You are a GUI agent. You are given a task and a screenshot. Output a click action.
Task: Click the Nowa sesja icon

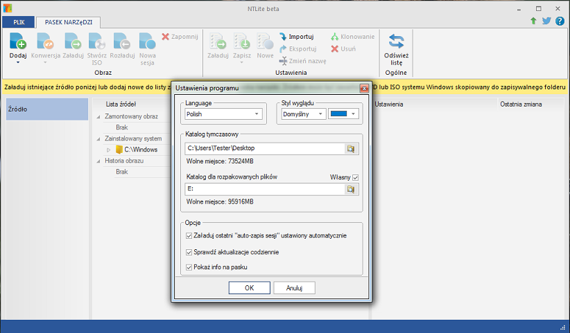[x=147, y=41]
